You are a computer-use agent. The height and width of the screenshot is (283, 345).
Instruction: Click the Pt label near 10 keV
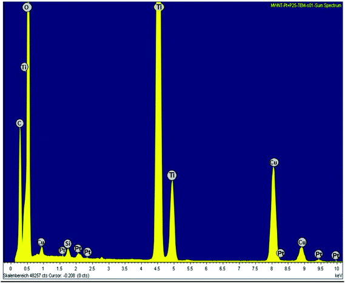[x=335, y=255]
